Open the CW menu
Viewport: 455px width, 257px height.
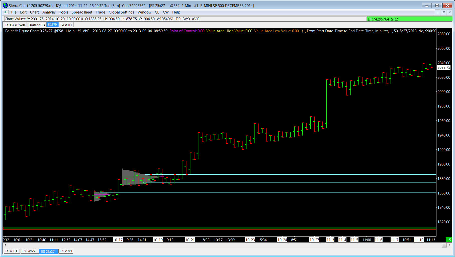click(166, 12)
